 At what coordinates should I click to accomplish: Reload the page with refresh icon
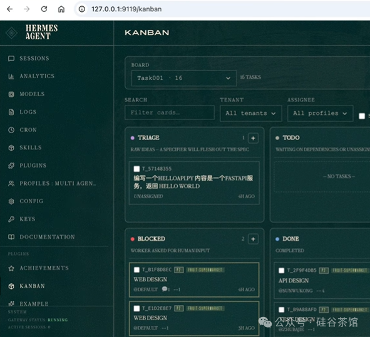click(44, 9)
